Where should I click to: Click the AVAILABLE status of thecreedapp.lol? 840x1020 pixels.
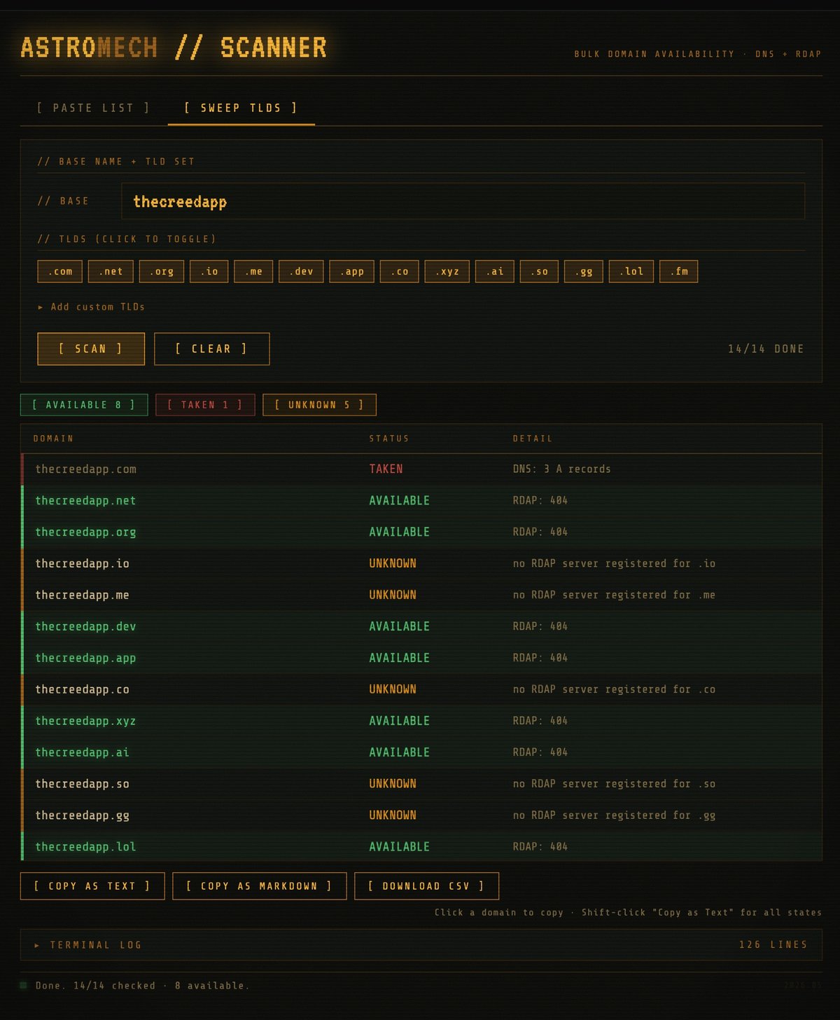click(x=400, y=848)
